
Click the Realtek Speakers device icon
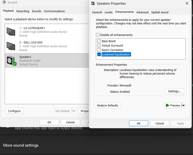click(12, 61)
